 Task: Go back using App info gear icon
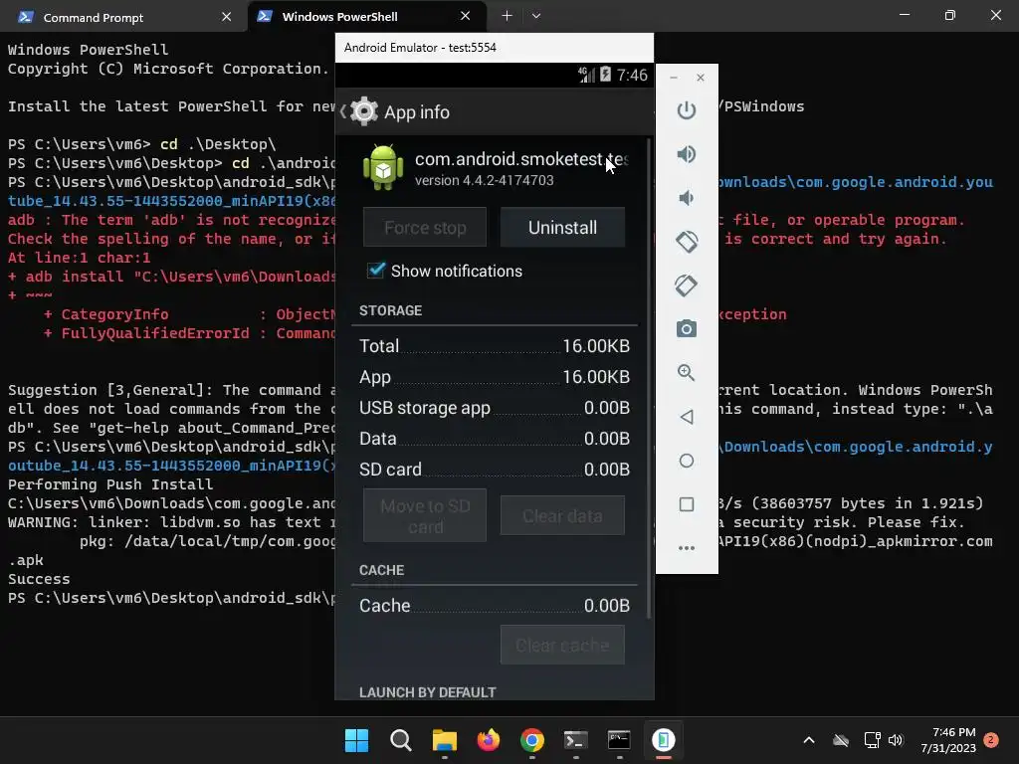pos(364,111)
